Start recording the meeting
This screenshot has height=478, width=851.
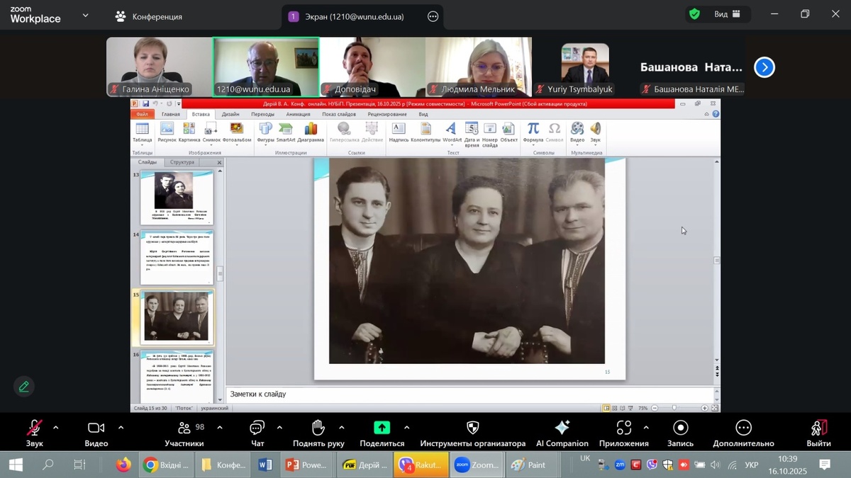(680, 428)
